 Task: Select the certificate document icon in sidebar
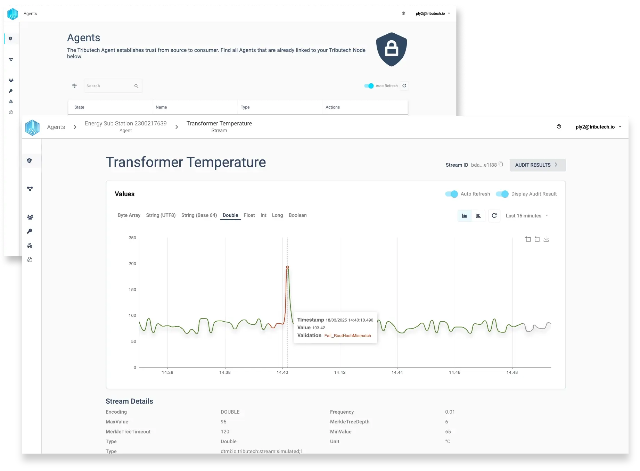coord(30,259)
